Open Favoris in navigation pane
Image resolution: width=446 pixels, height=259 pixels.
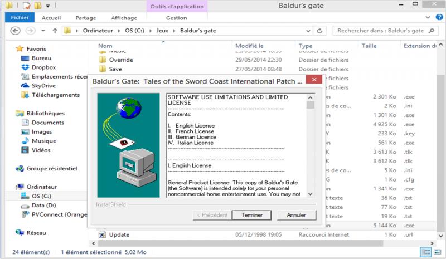(x=36, y=49)
